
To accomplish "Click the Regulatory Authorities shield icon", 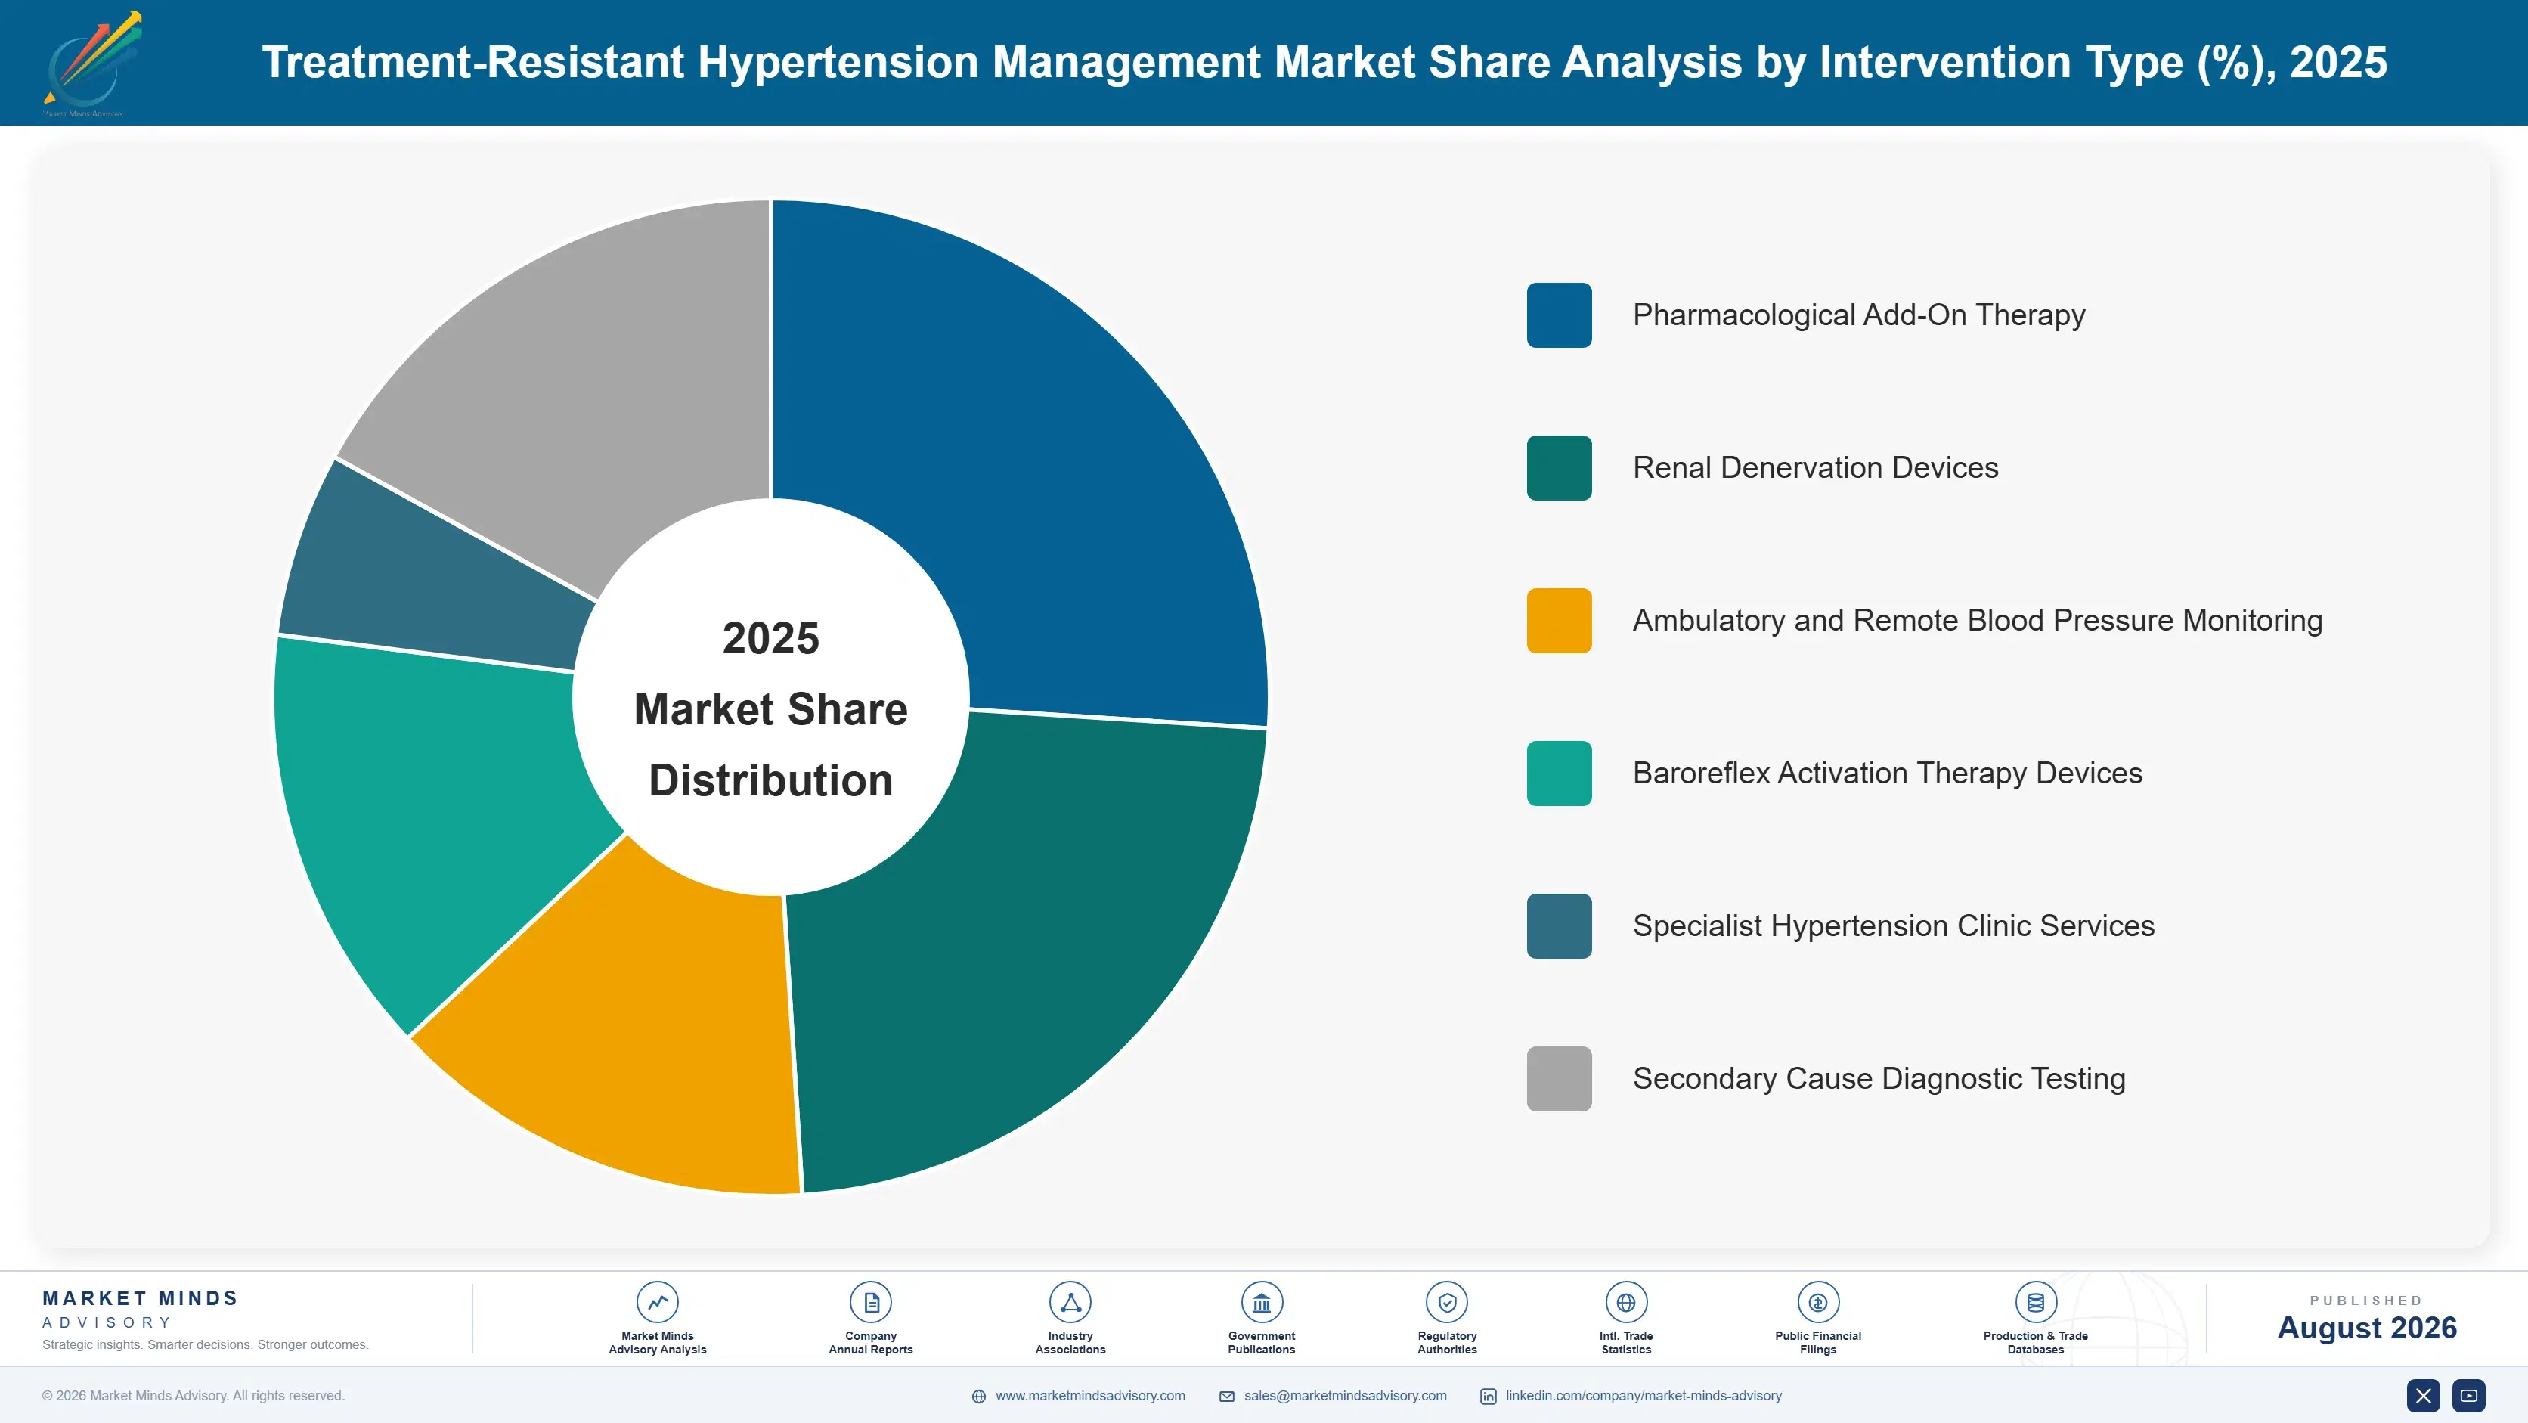I will click(1446, 1302).
